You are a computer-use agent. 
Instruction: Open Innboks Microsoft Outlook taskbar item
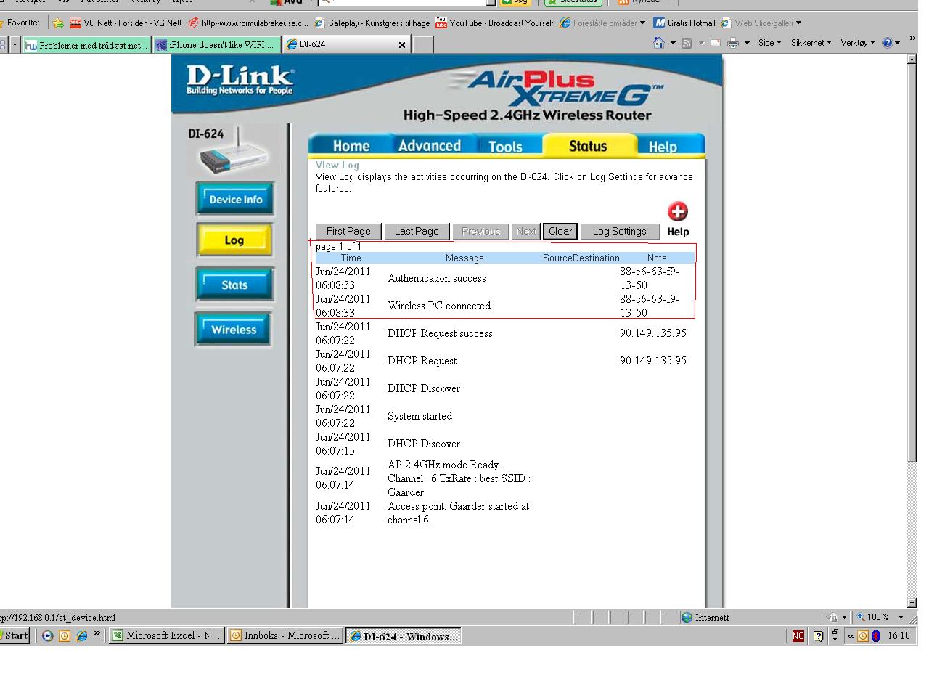285,635
